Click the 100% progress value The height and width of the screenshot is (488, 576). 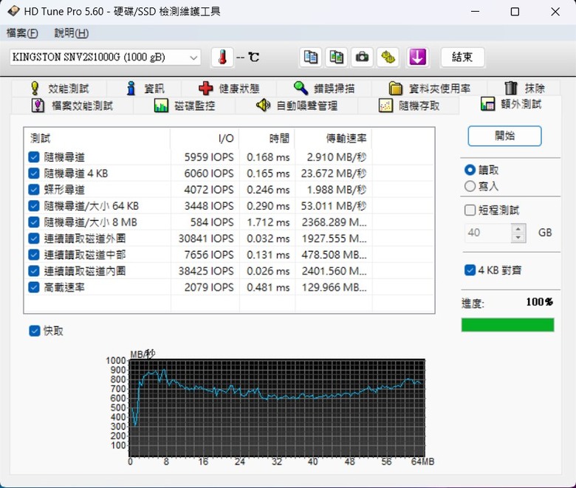click(x=540, y=302)
